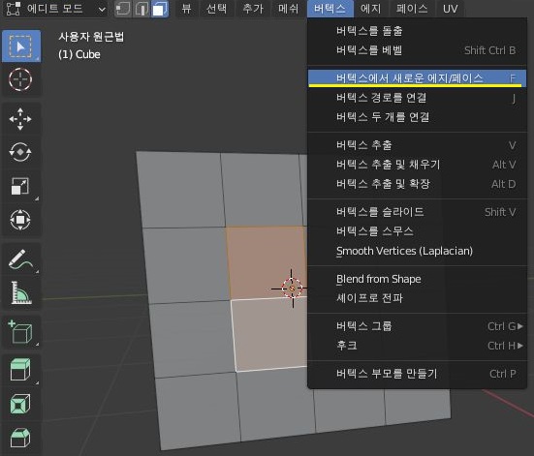The width and height of the screenshot is (534, 456).
Task: Choose 버텍스를 스무스 entry
Action: point(417,231)
